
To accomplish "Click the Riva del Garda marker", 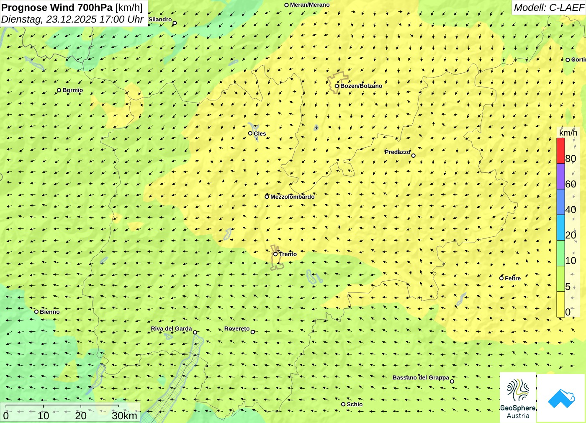I will (195, 332).
